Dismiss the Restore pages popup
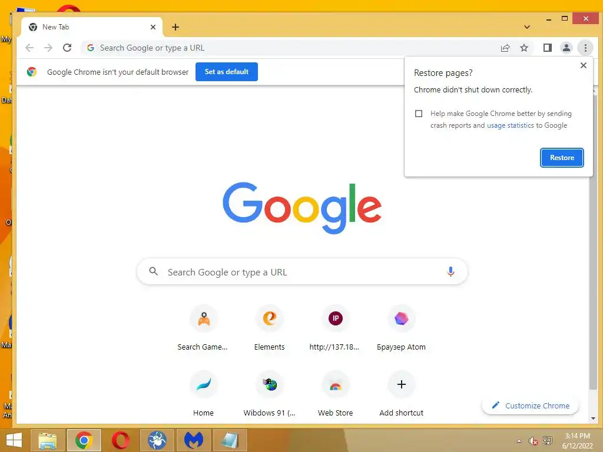Image resolution: width=603 pixels, height=452 pixels. (x=584, y=65)
